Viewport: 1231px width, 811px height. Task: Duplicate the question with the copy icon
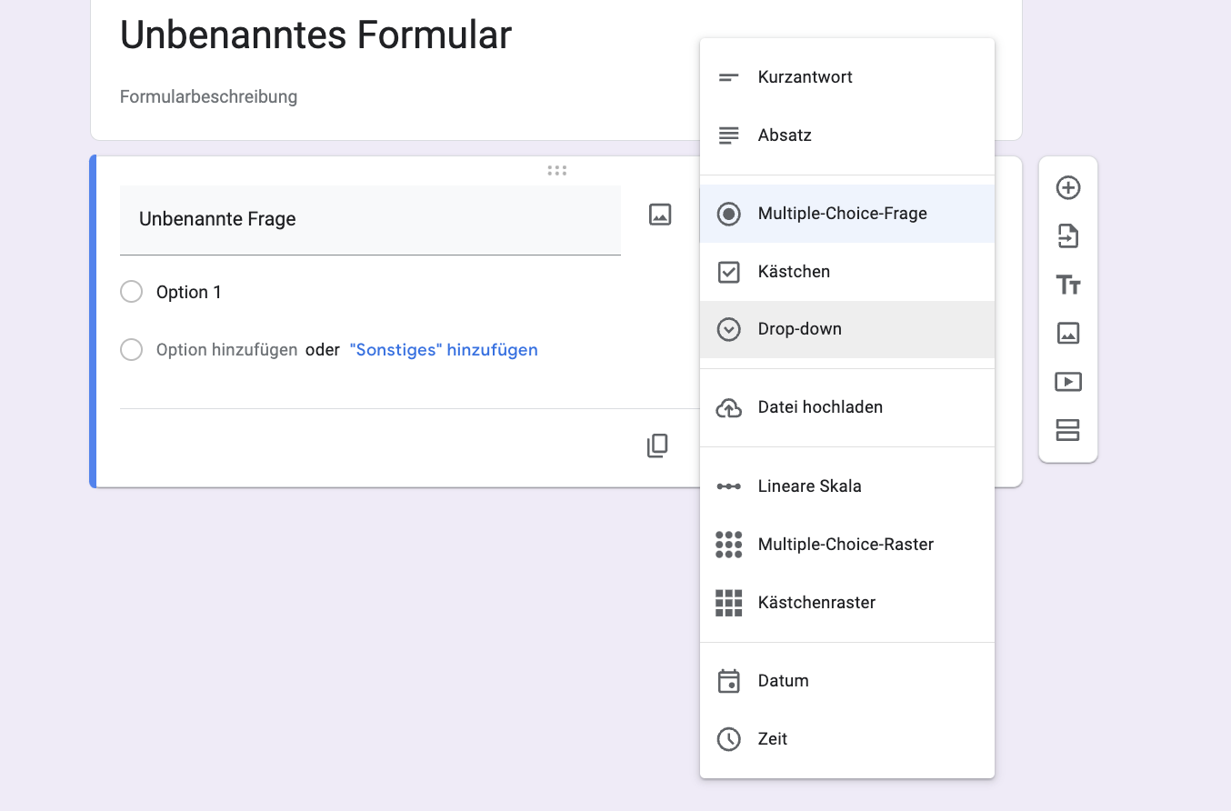coord(657,446)
